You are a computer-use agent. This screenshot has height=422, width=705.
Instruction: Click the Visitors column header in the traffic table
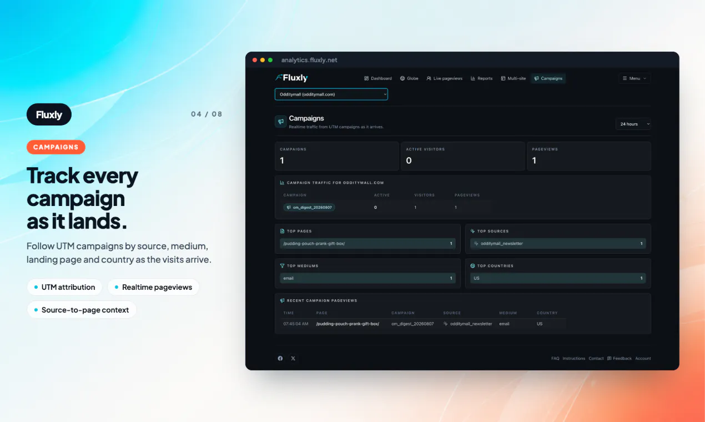pos(425,195)
